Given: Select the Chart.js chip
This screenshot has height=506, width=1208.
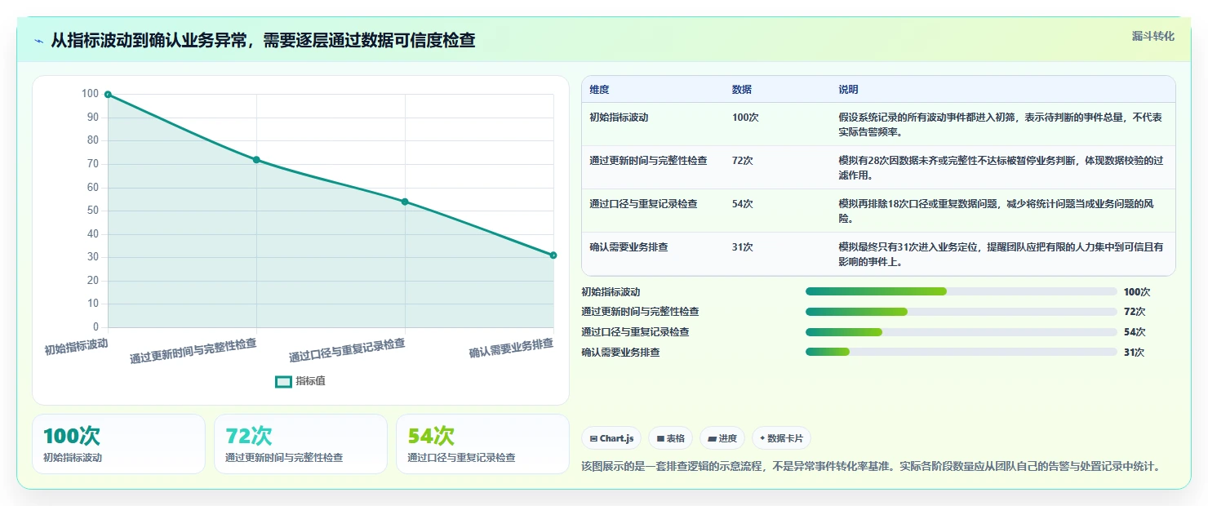Looking at the screenshot, I should click(611, 438).
